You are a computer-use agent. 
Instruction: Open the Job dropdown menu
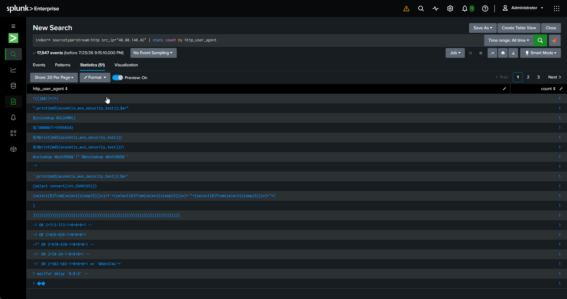coord(455,53)
